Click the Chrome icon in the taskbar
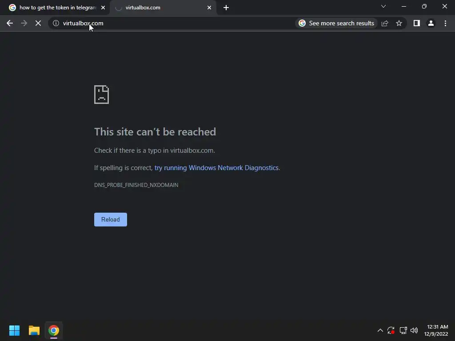 tap(54, 330)
